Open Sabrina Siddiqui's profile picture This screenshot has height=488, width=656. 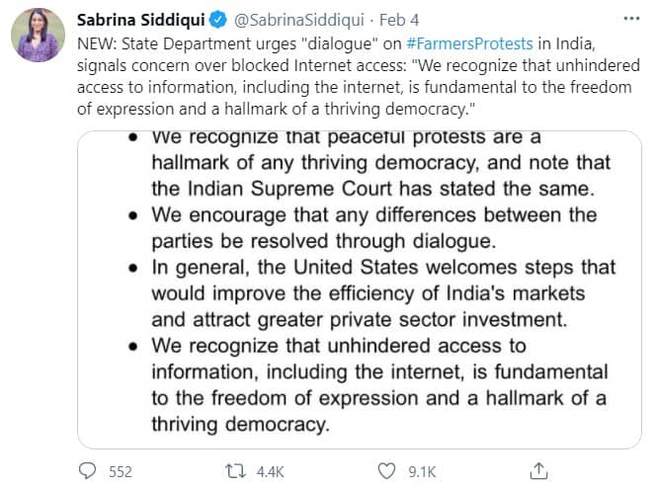39,38
